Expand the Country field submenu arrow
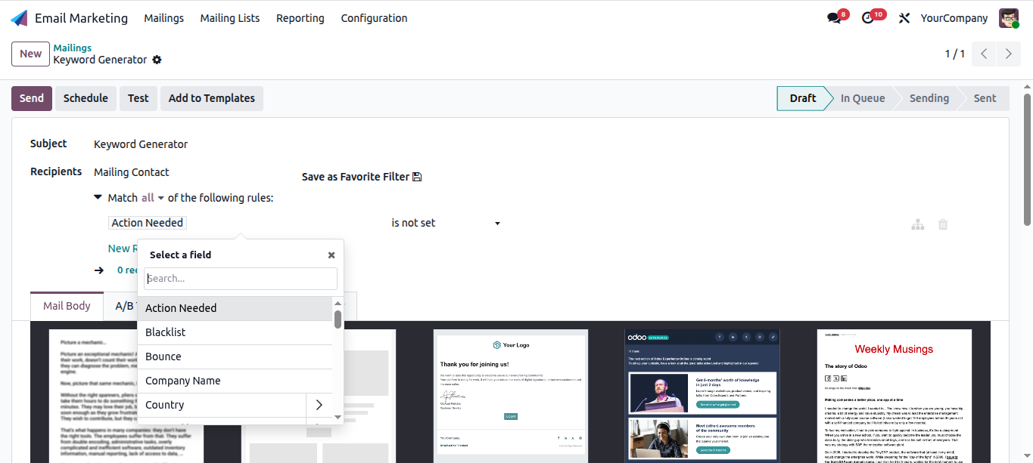Screen dimensions: 1033x463 [319, 405]
